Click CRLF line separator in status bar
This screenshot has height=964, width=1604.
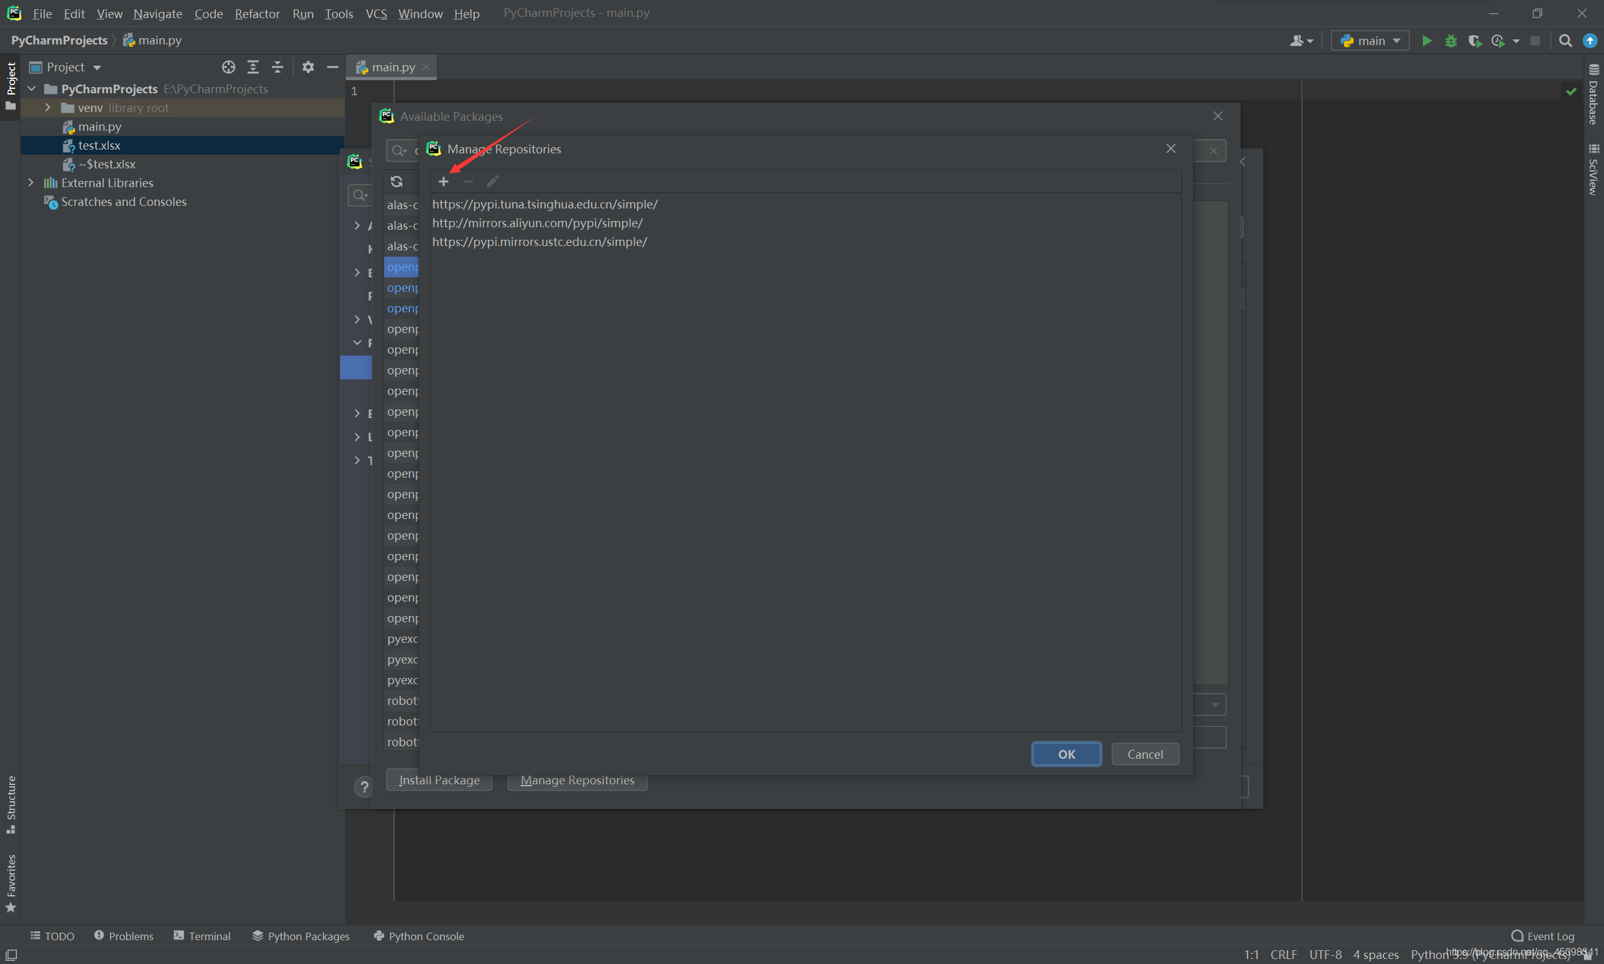pyautogui.click(x=1283, y=954)
